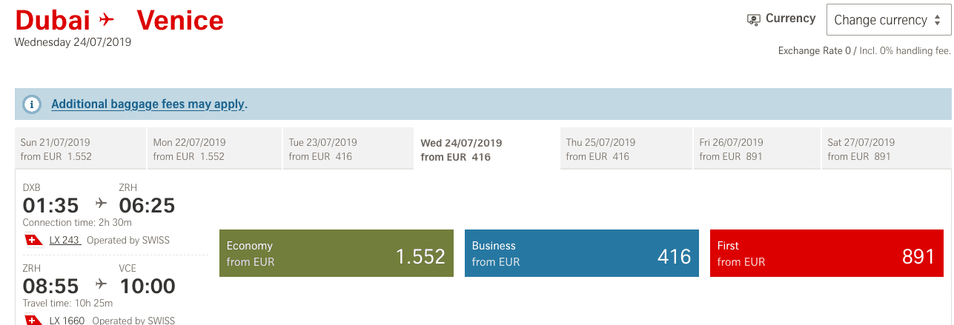Open the LX 1660 flight details link
This screenshot has width=954, height=325.
(67, 321)
